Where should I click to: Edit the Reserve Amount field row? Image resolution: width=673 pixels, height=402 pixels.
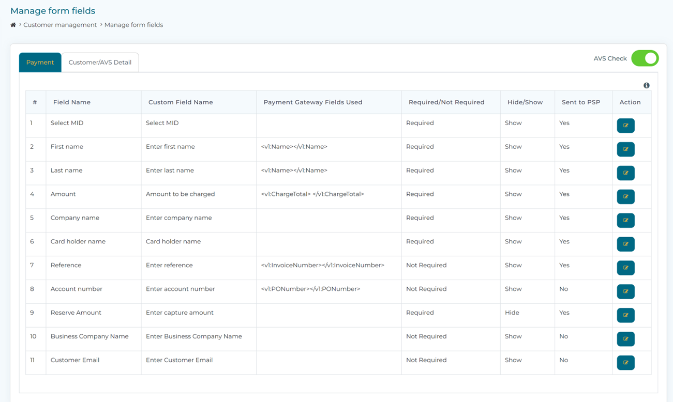tap(625, 316)
